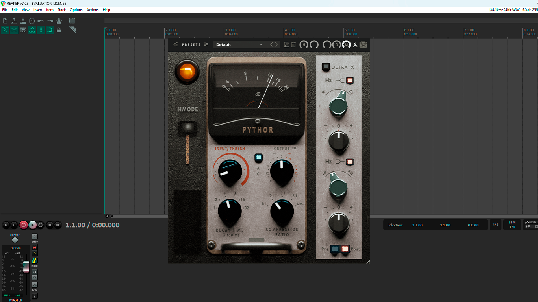Toggle item grouping chain-link button
The width and height of the screenshot is (538, 302).
14,30
